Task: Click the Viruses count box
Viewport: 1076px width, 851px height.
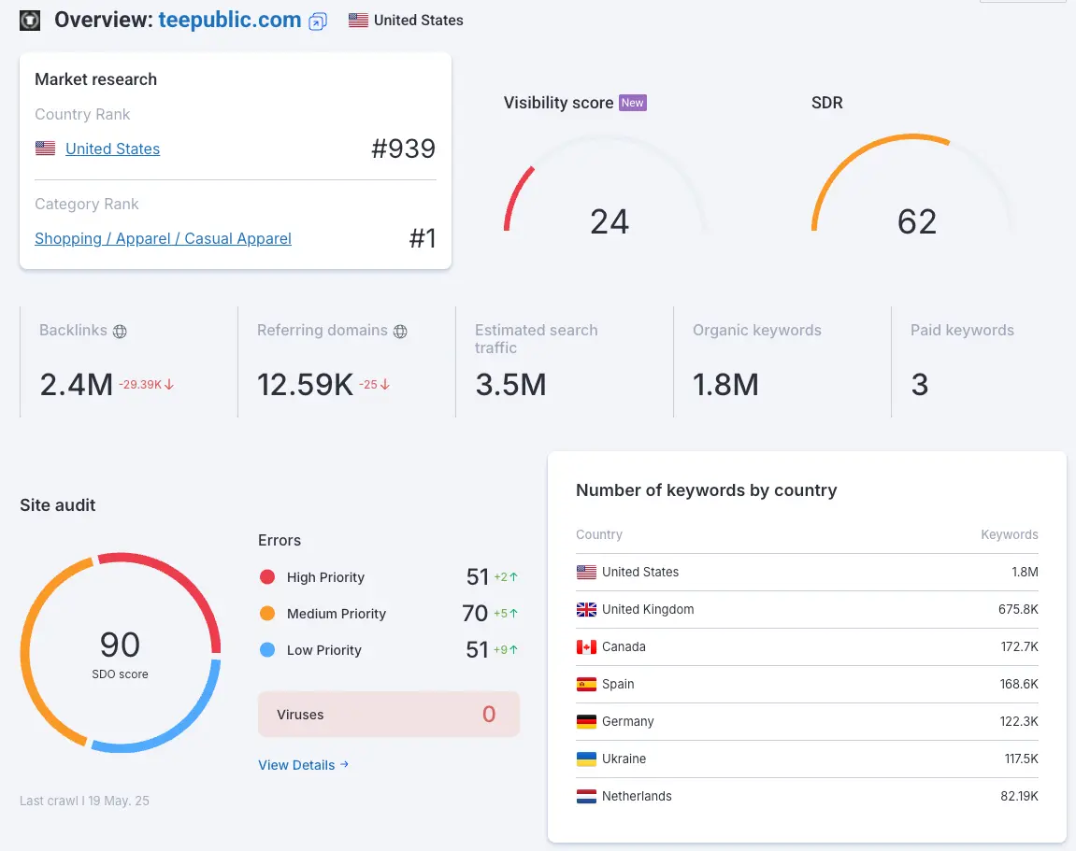Action: tap(388, 715)
